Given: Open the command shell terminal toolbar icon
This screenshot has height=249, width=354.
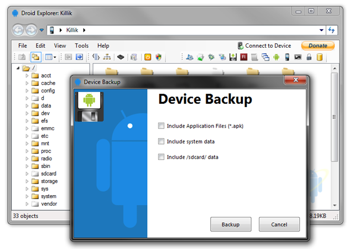Looking at the screenshot, I should [x=298, y=57].
